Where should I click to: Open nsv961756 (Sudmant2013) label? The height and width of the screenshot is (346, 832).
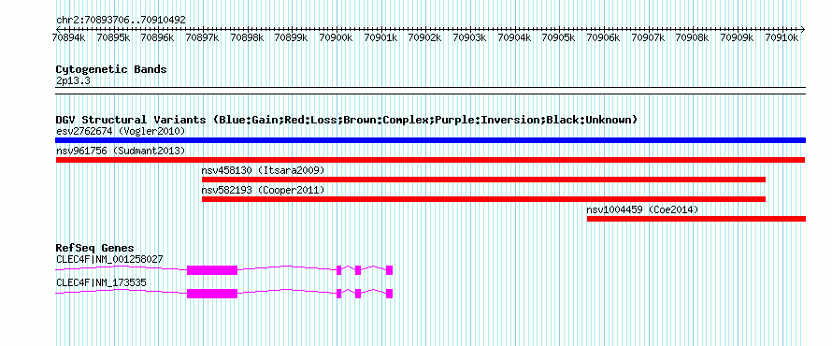[121, 151]
